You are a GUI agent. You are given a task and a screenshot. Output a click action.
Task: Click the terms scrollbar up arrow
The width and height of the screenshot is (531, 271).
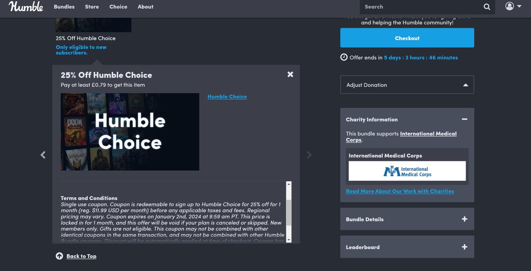coord(289,184)
